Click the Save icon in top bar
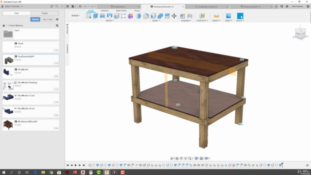Image resolution: width=311 pixels, height=175 pixels. [x=80, y=6]
